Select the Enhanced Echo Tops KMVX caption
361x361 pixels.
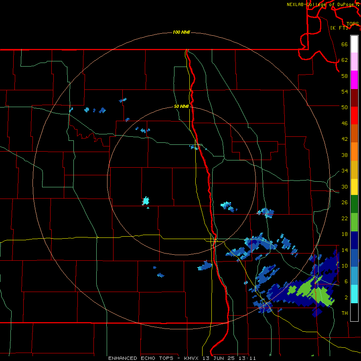[182, 358]
